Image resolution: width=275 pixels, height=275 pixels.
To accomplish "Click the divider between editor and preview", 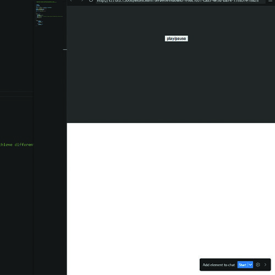I will (67, 137).
